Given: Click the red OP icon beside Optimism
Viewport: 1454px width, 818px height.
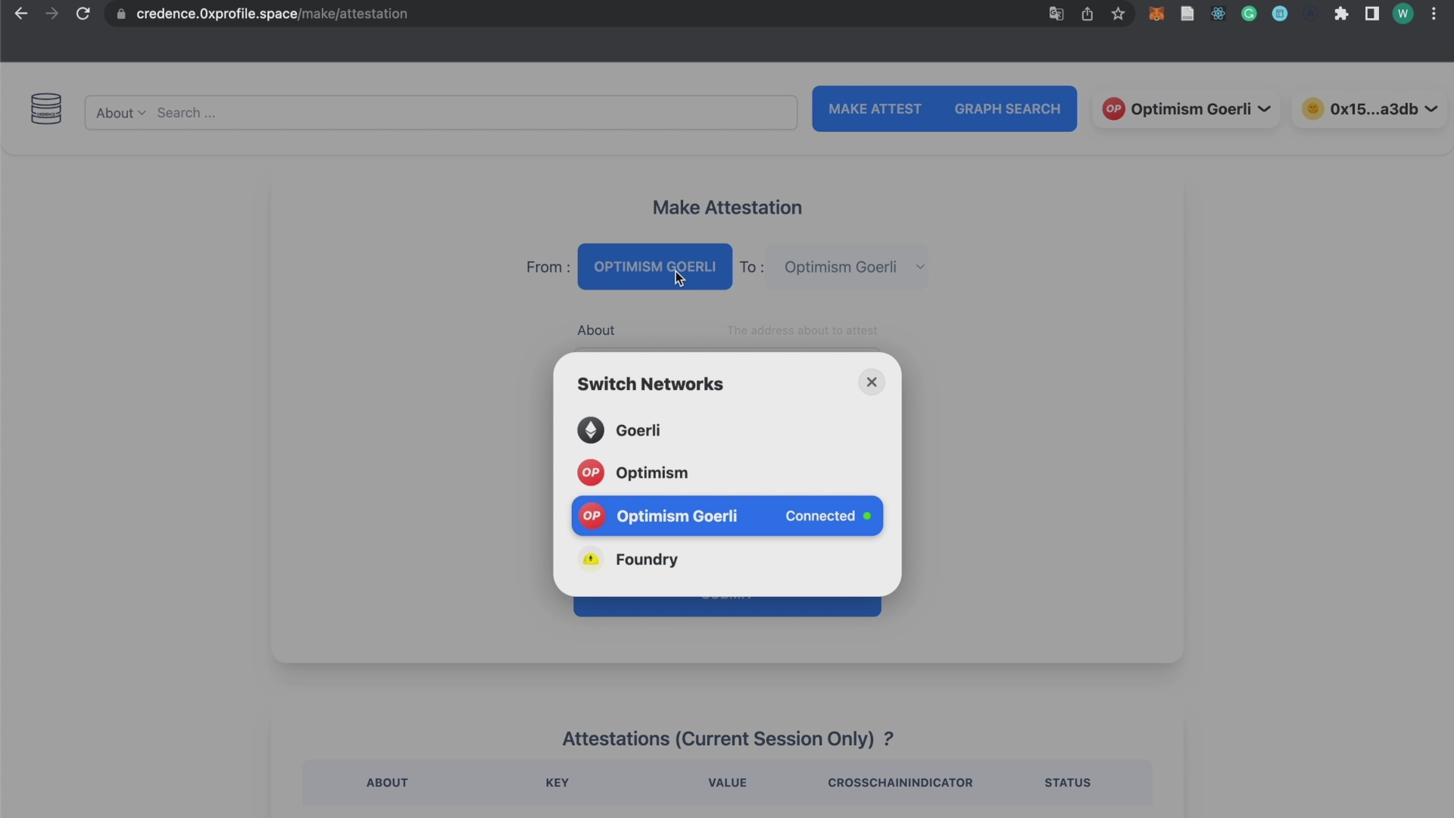Looking at the screenshot, I should [x=591, y=473].
